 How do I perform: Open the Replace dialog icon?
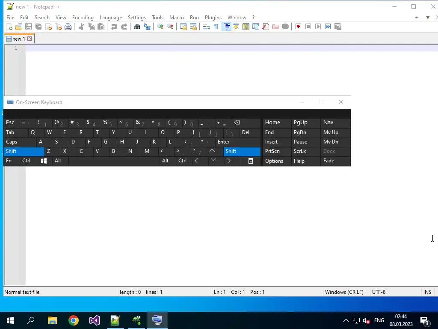pos(147,27)
